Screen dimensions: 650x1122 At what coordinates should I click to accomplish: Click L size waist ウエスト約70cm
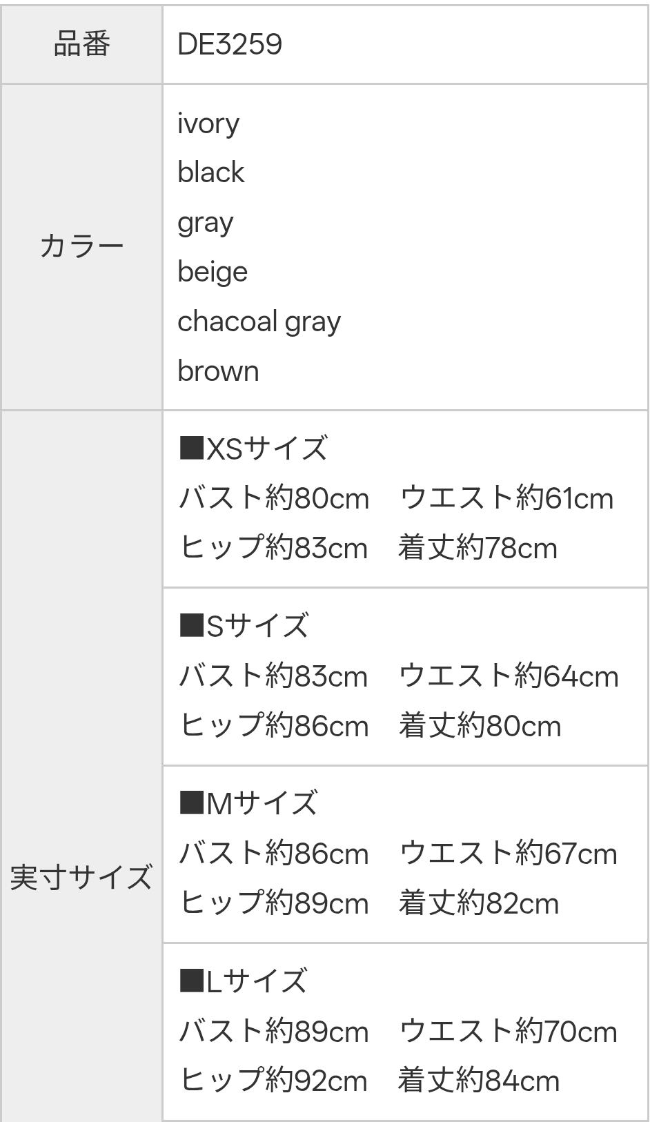[x=508, y=1032]
